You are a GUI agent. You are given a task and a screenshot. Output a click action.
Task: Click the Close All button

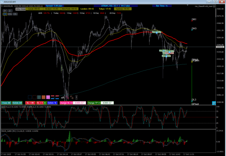tap(6, 103)
